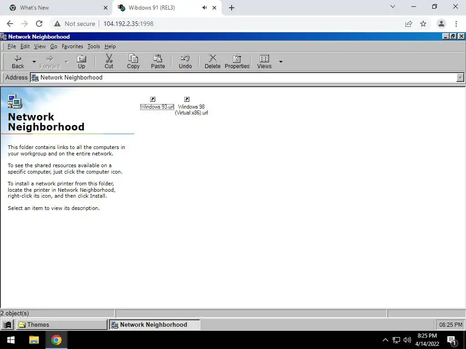Open the Go menu
This screenshot has height=349, width=466.
pyautogui.click(x=54, y=46)
